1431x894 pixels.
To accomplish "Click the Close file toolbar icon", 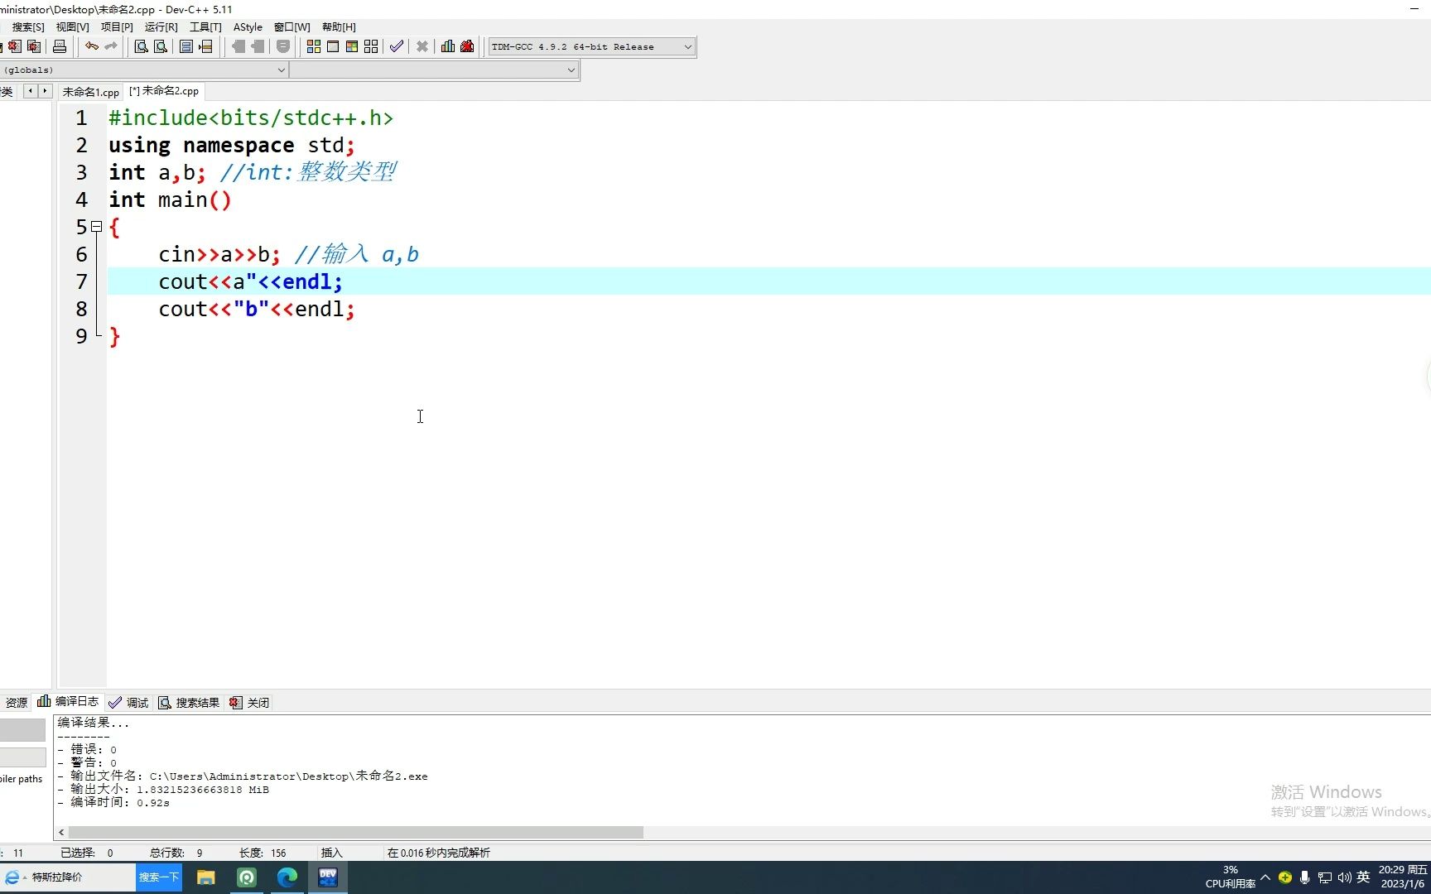I will (x=15, y=46).
